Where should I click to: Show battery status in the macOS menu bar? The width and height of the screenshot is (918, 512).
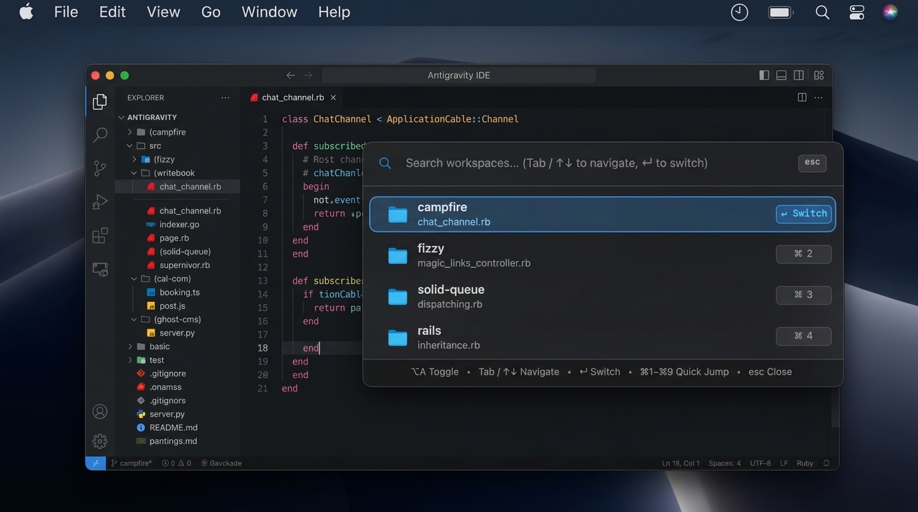[781, 12]
